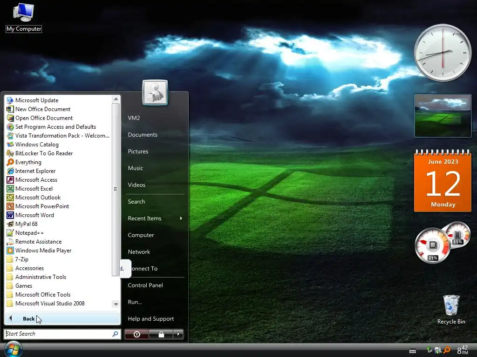477x357 pixels.
Task: Click the program list scrollbar up arrow
Action: pyautogui.click(x=116, y=99)
